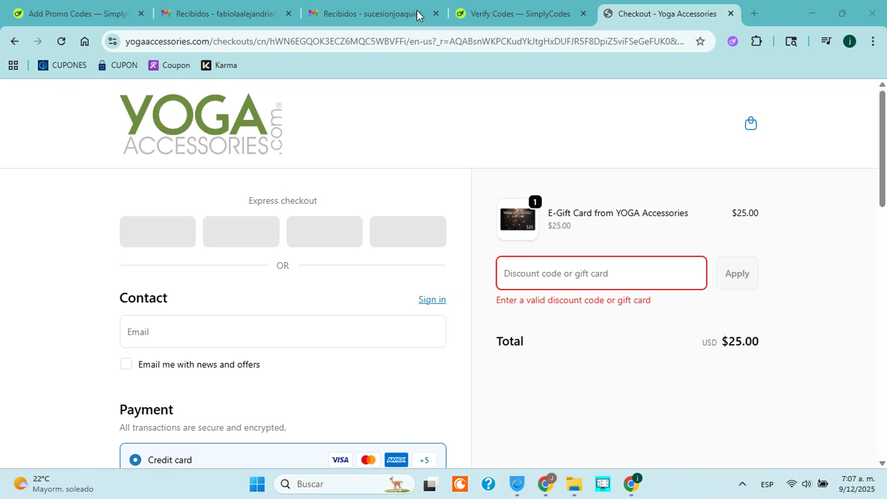The width and height of the screenshot is (887, 499).
Task: Open the CUPONES bookmark
Action: pos(62,66)
